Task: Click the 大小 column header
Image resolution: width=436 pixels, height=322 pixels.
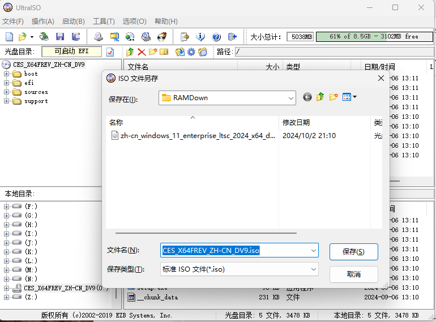Action: click(x=272, y=67)
